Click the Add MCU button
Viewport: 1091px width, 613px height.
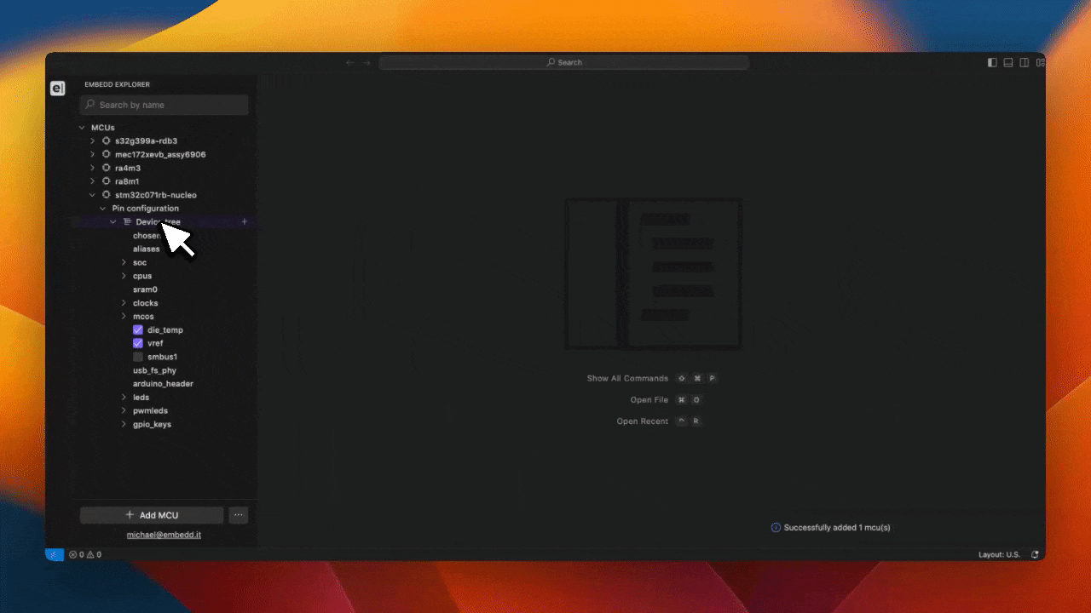pos(152,515)
